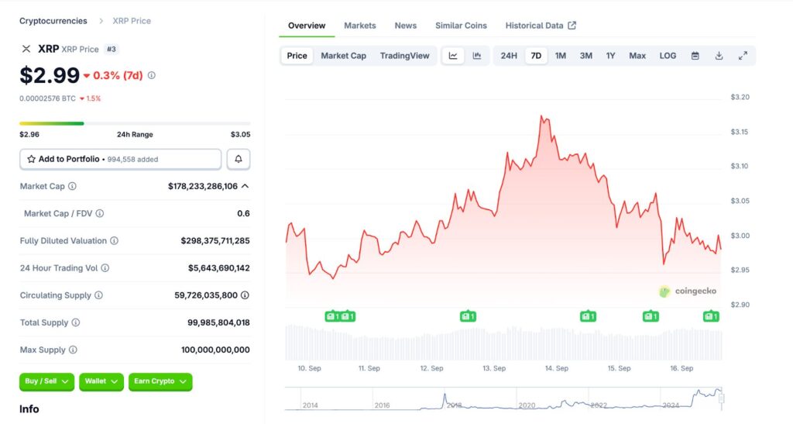Screen dimensions: 793x424
Task: Click the Circulating Supply info icon
Action: [98, 295]
